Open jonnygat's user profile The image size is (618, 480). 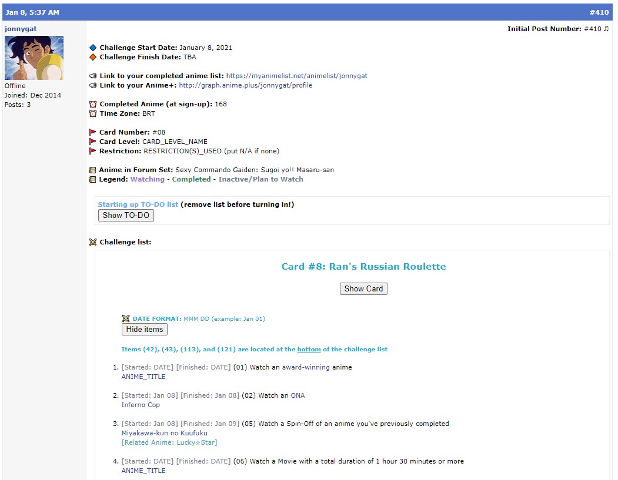19,28
